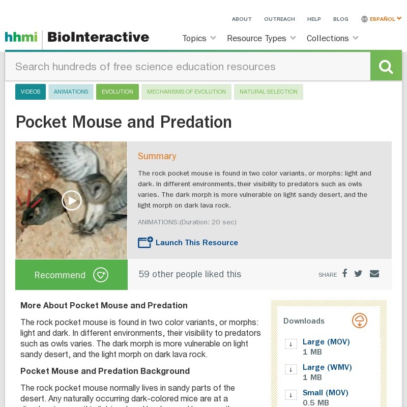This screenshot has height=407, width=407.
Task: Open the Topics dropdown
Action: 198,38
